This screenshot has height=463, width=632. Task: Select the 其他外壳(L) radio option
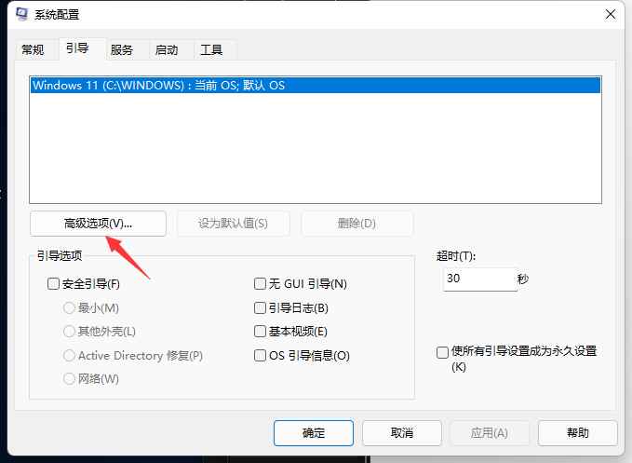pyautogui.click(x=69, y=332)
